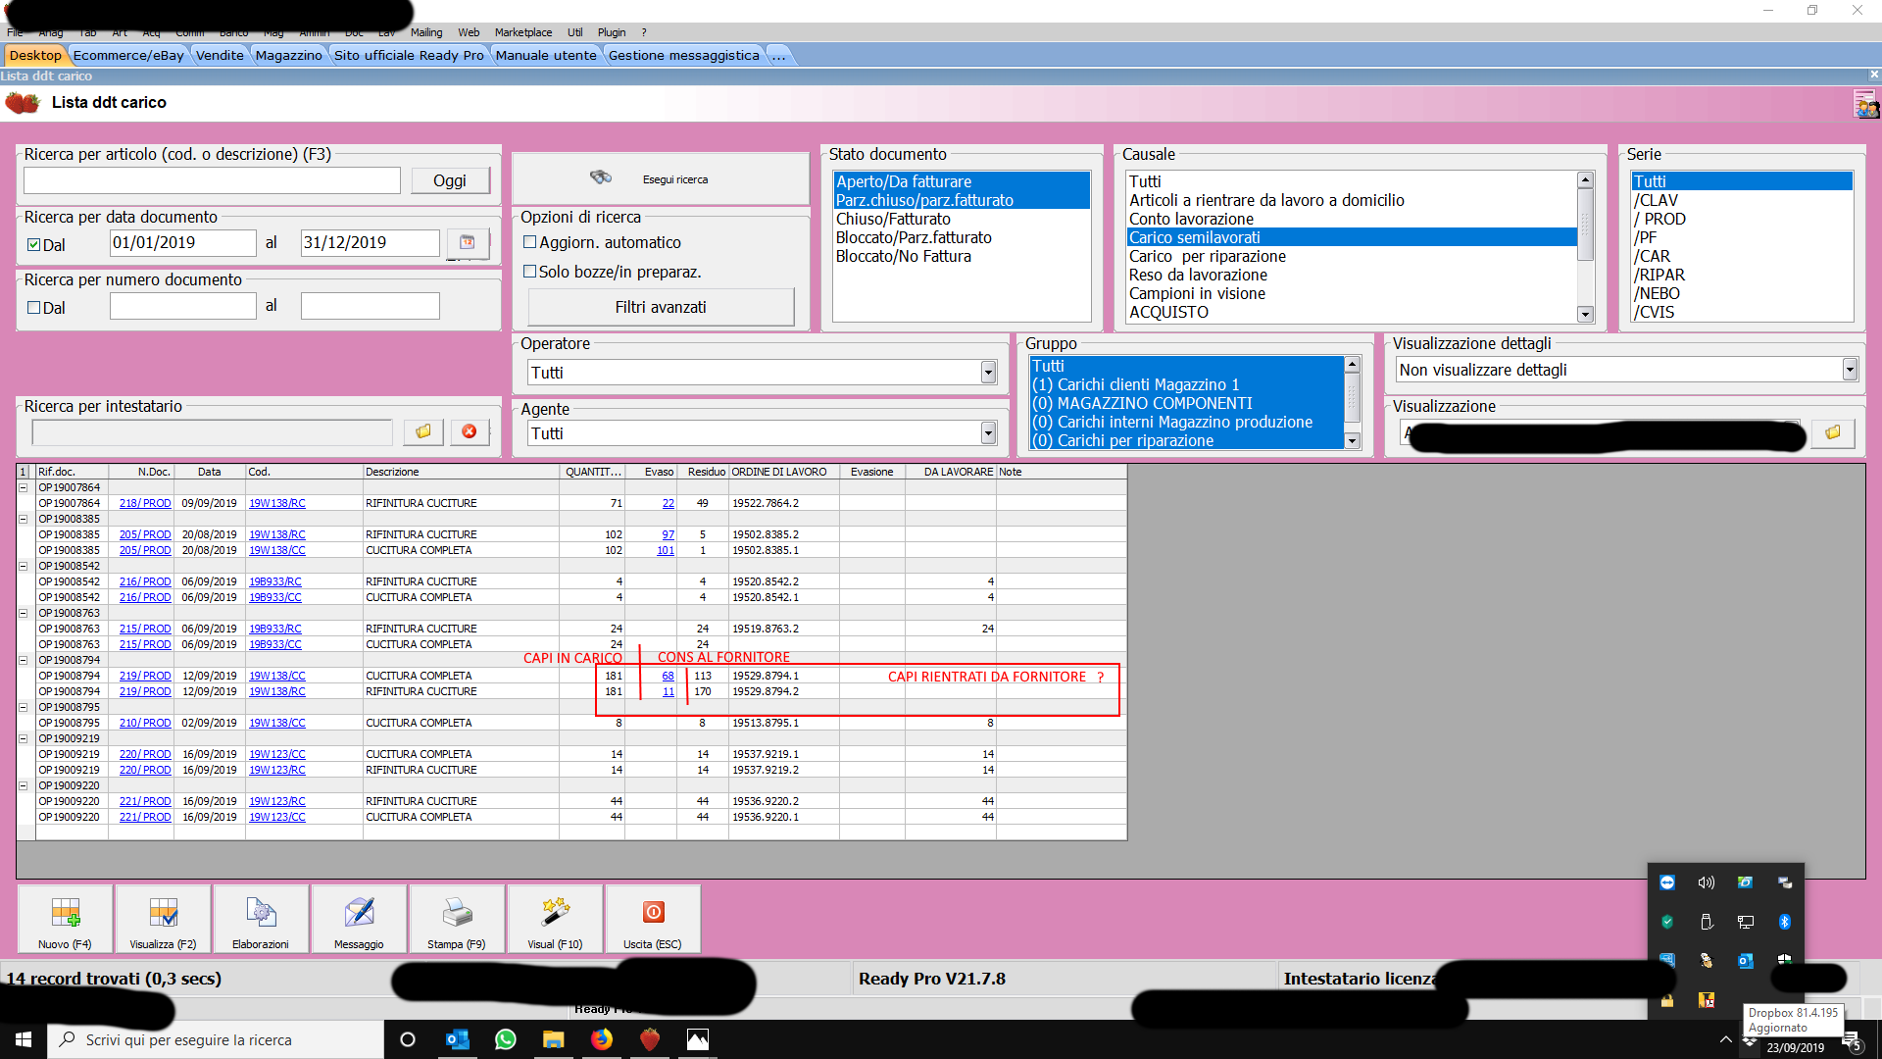The image size is (1882, 1059).
Task: Open document link 218/PROD
Action: [145, 503]
